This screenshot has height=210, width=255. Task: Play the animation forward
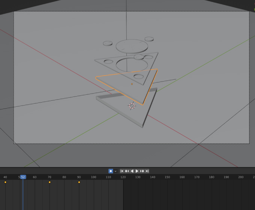[137, 171]
